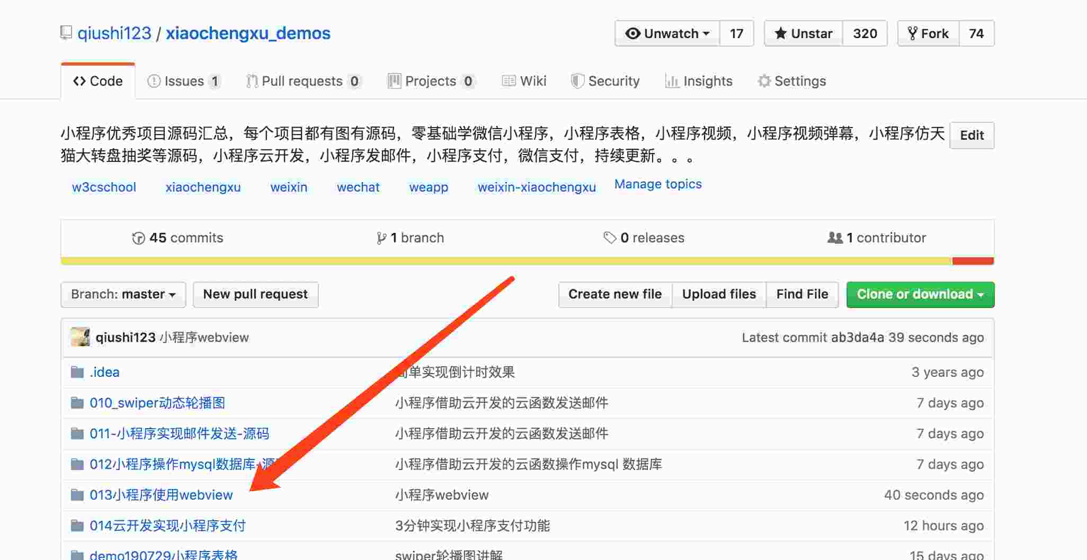Click the code brackets icon on Code tab
1087x560 pixels.
click(79, 81)
